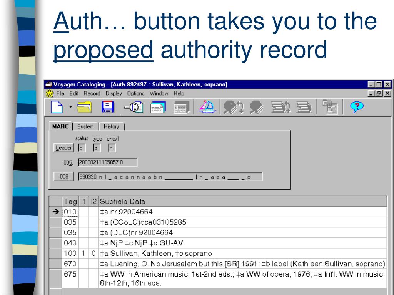Click the type field containing z
This screenshot has width=394, height=295.
(x=97, y=148)
